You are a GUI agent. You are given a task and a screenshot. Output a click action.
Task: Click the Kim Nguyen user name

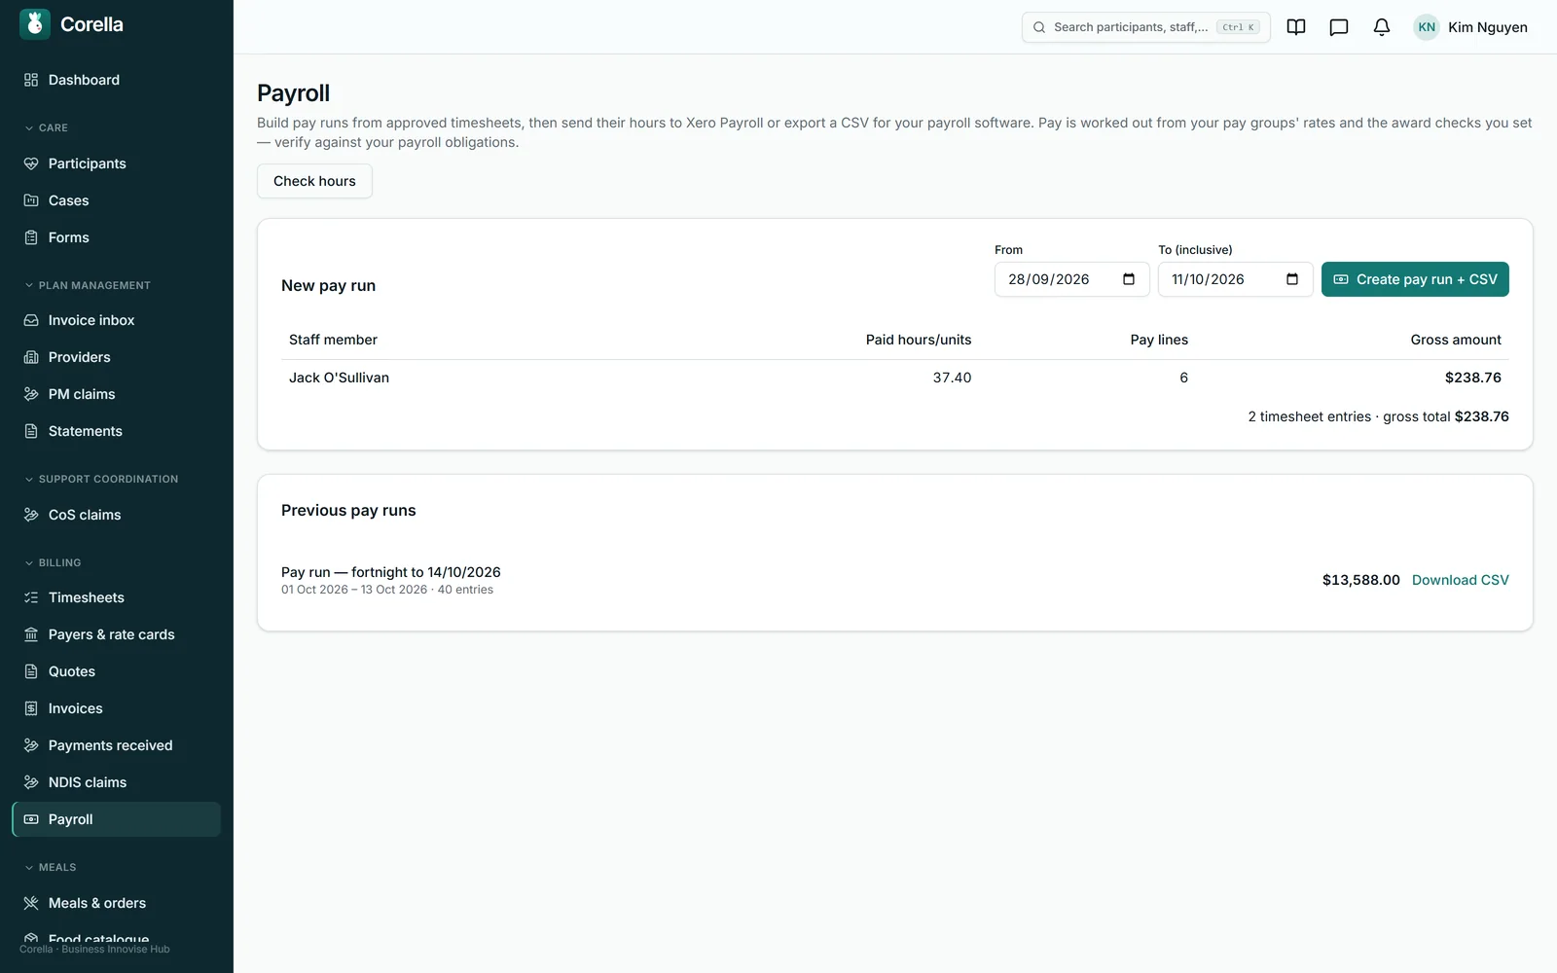1487,27
